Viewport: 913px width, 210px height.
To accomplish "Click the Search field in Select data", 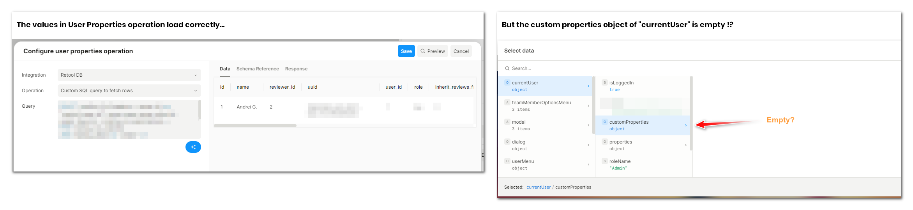I will pyautogui.click(x=701, y=68).
